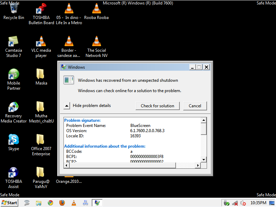Click the network disconnected tray icon
This screenshot has width=276, height=207.
coord(235,203)
